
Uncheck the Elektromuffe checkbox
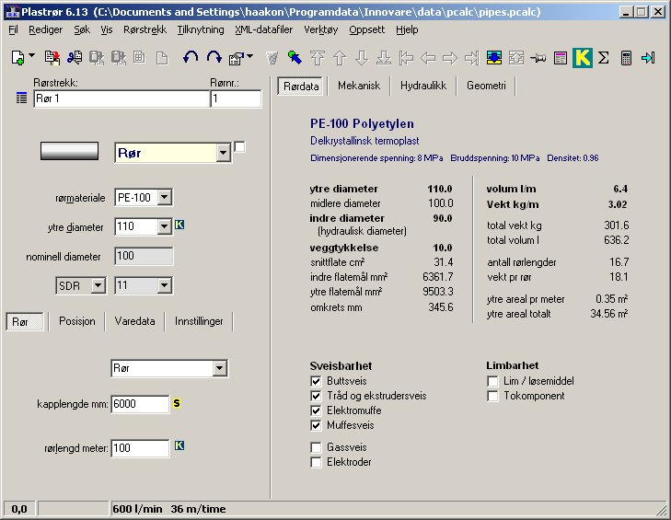316,410
